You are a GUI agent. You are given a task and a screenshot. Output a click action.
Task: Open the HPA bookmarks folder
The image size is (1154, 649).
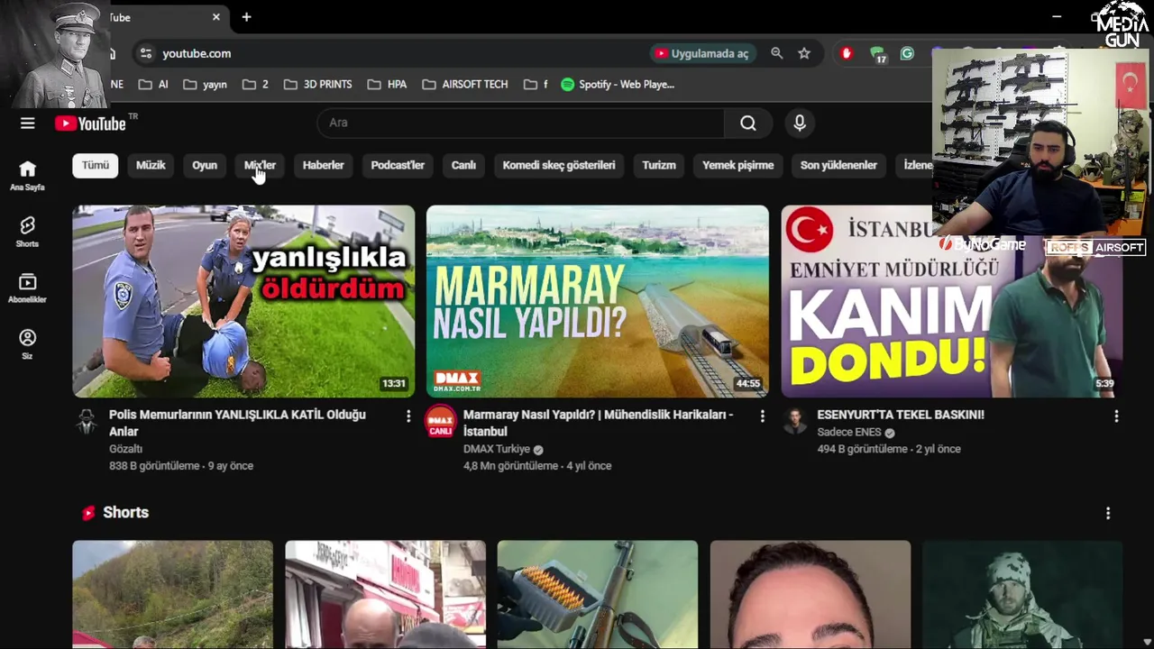coord(387,84)
